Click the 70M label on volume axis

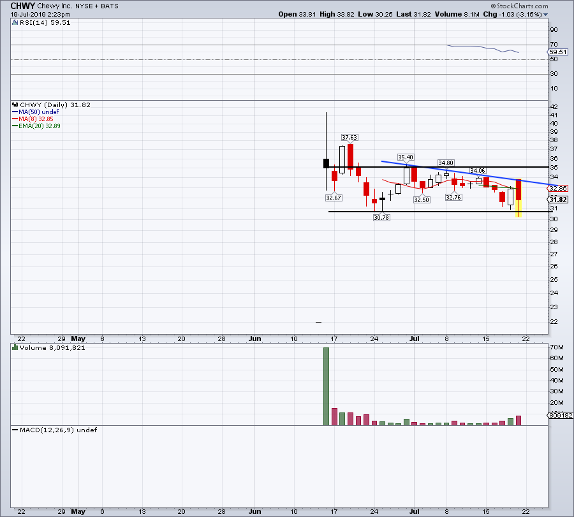(556, 347)
